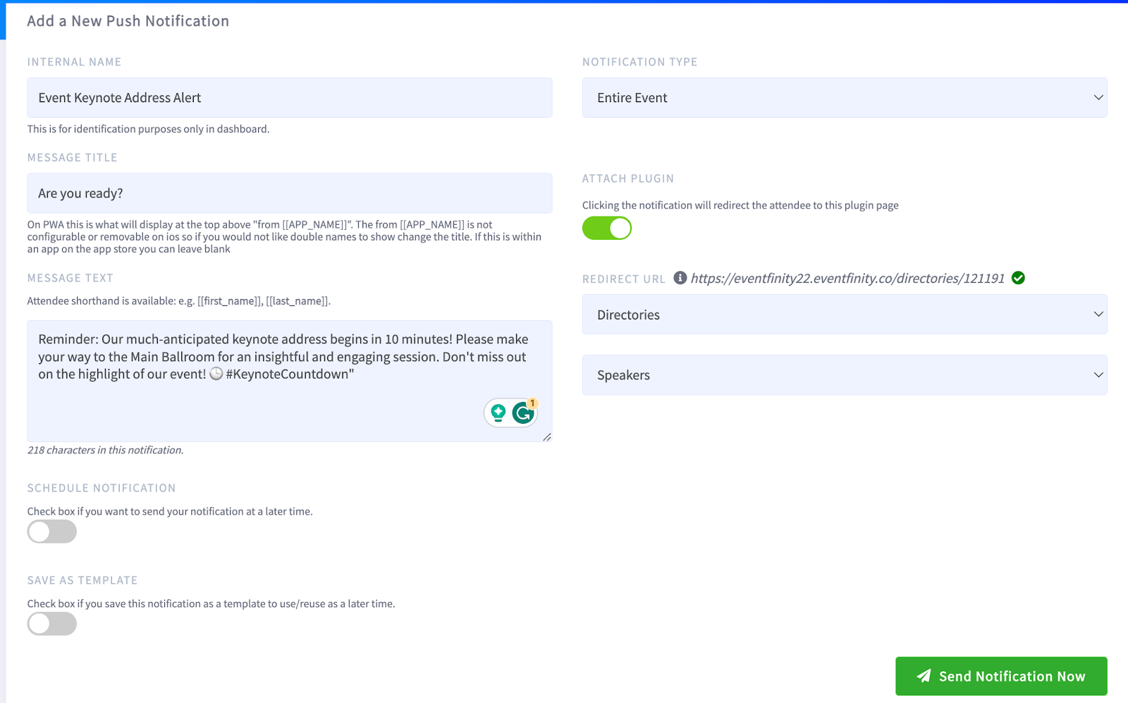
Task: Click inside the Message Text textarea
Action: point(290,381)
